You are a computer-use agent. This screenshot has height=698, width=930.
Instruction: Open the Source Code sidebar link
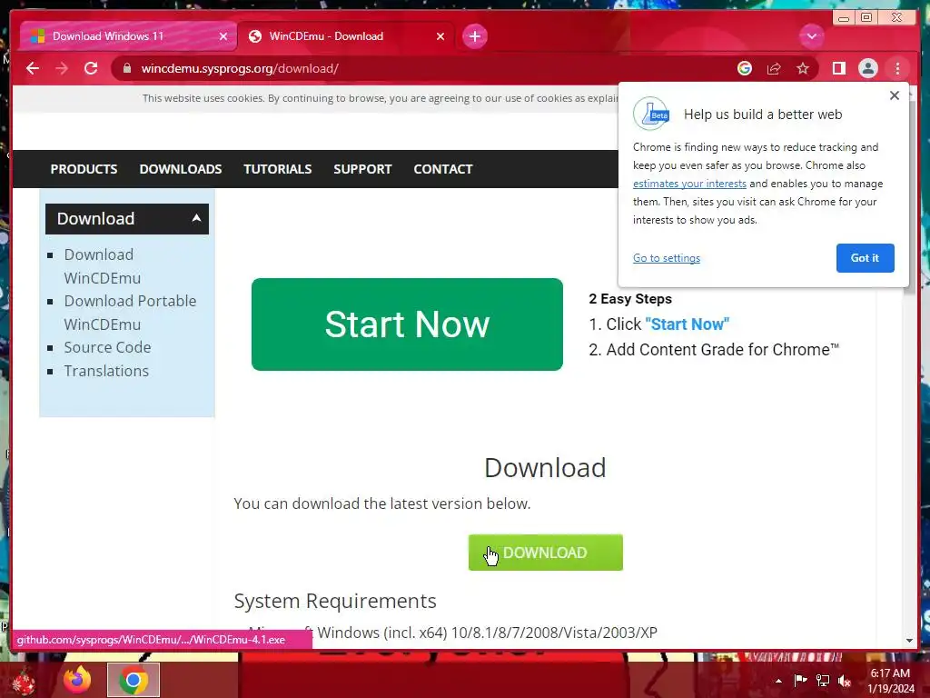[107, 347]
